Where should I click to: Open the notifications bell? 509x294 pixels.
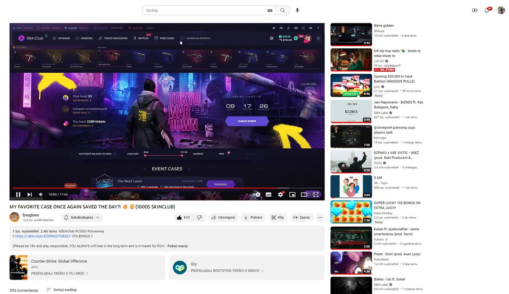click(x=487, y=10)
